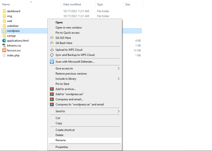Choose Scan with Microsoft Defender
This screenshot has height=151, width=212.
click(85, 62)
